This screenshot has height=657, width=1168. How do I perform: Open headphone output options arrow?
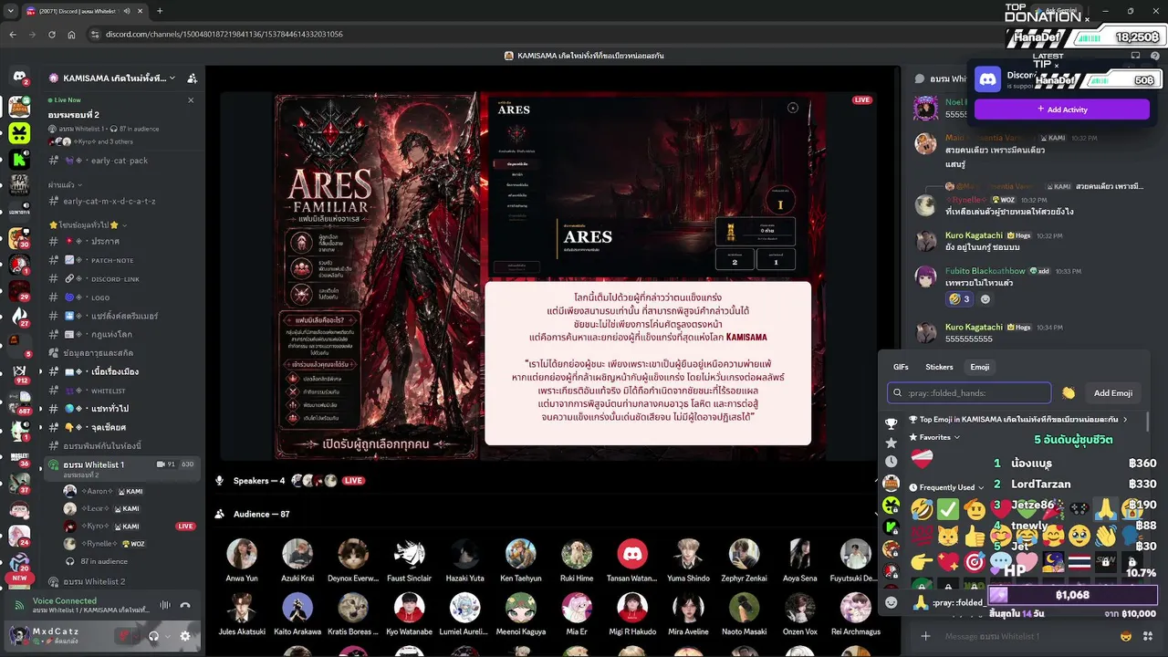click(167, 636)
